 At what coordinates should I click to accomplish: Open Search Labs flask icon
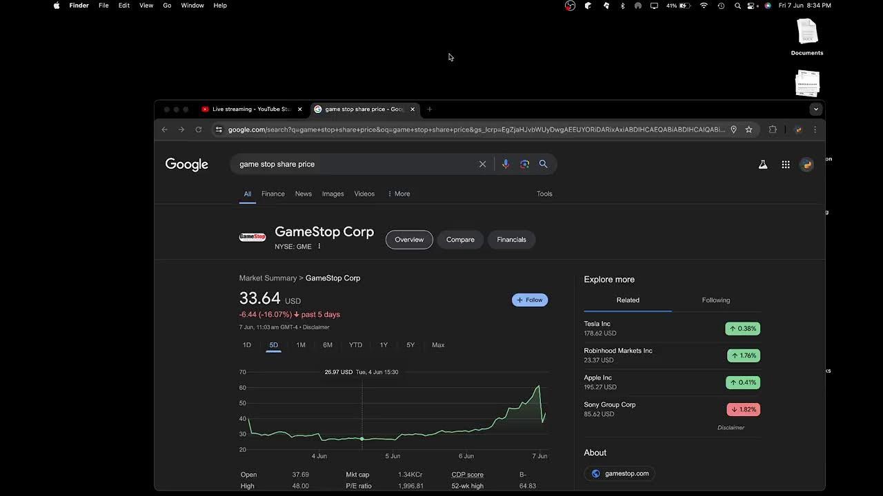tap(763, 164)
